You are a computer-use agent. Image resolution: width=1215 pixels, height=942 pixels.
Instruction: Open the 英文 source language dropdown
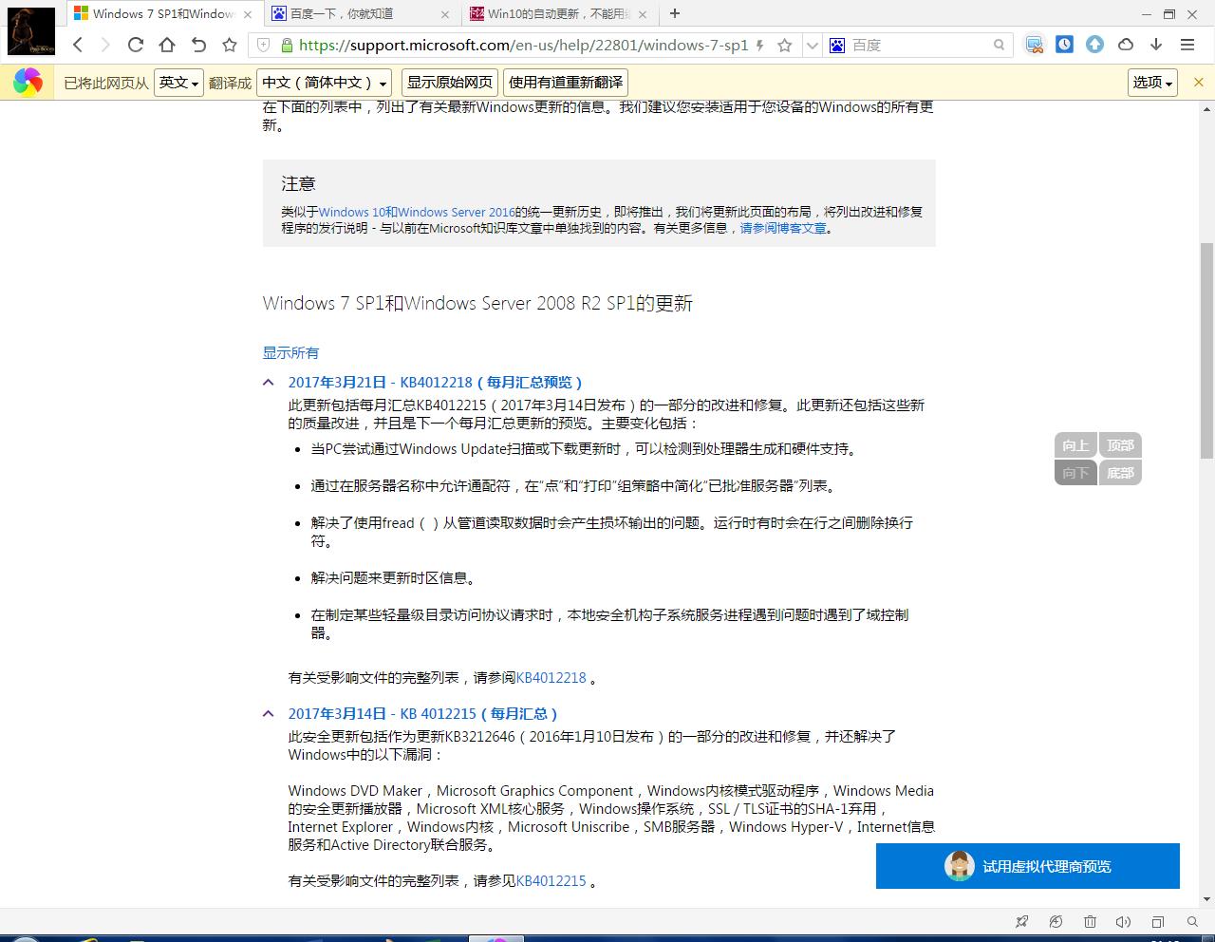178,83
